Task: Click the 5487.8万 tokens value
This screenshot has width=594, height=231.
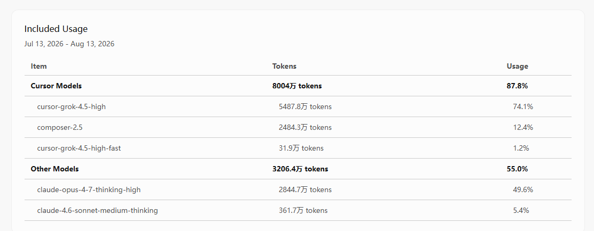Action: point(305,107)
